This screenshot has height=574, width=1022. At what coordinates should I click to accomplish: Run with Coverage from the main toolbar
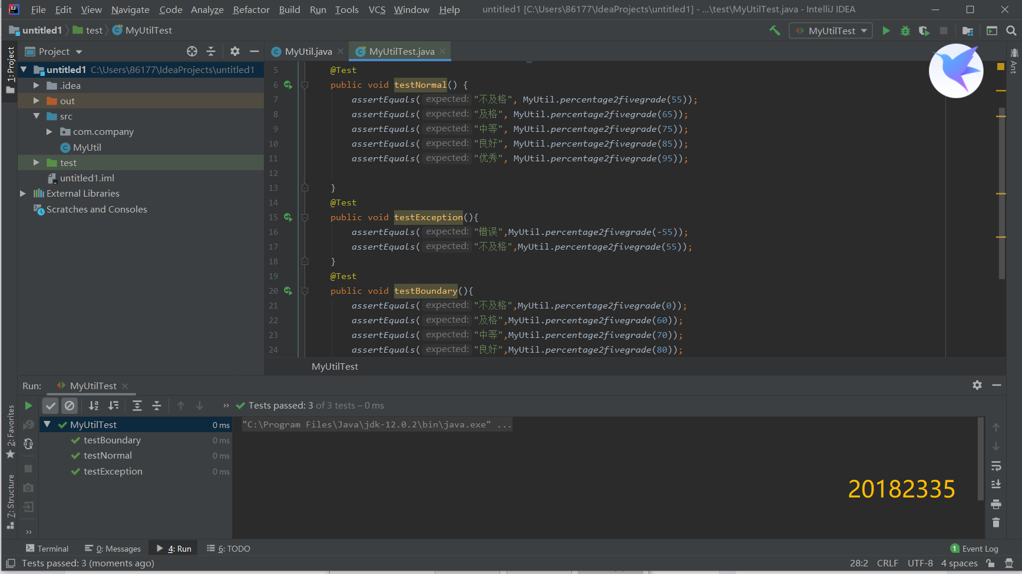[924, 31]
